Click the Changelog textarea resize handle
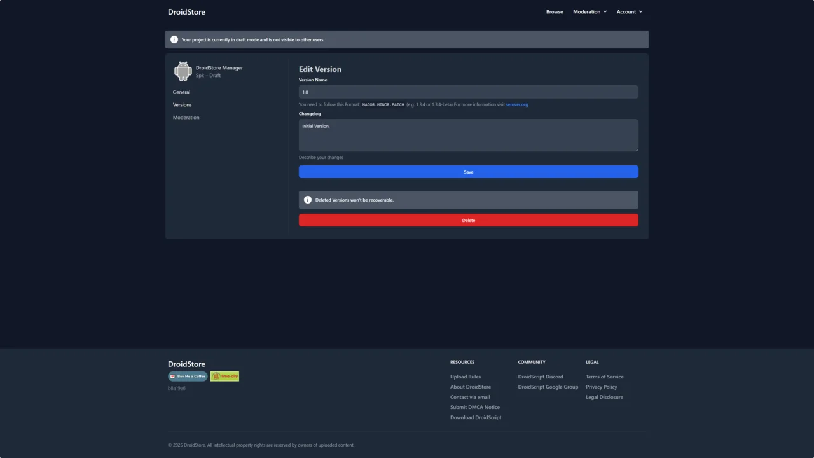 click(x=636, y=149)
